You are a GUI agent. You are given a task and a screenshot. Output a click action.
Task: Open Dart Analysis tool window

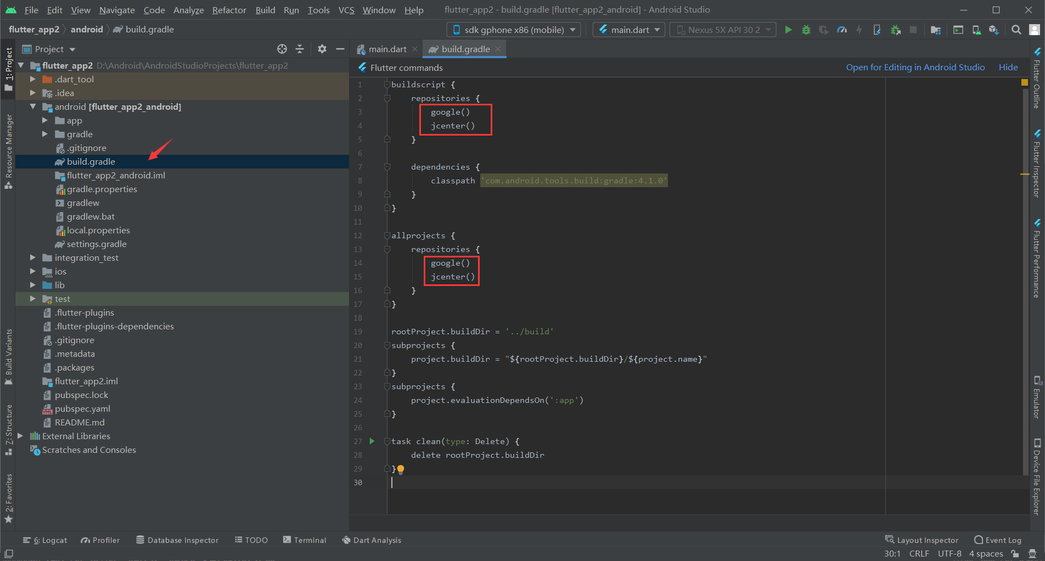(x=372, y=540)
